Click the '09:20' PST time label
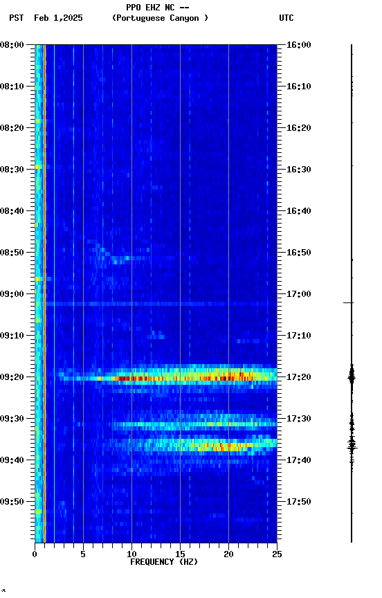The height and width of the screenshot is (598, 382). coord(12,378)
